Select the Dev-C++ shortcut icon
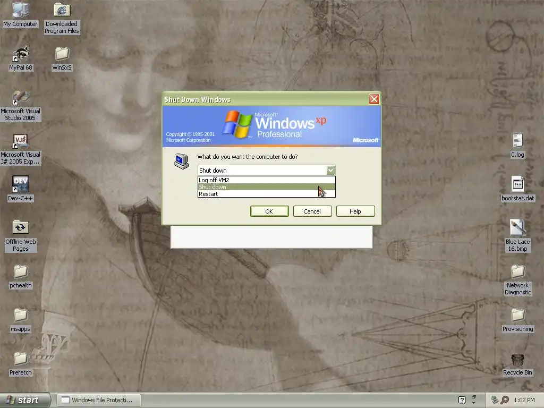This screenshot has width=544, height=408. coord(21,189)
